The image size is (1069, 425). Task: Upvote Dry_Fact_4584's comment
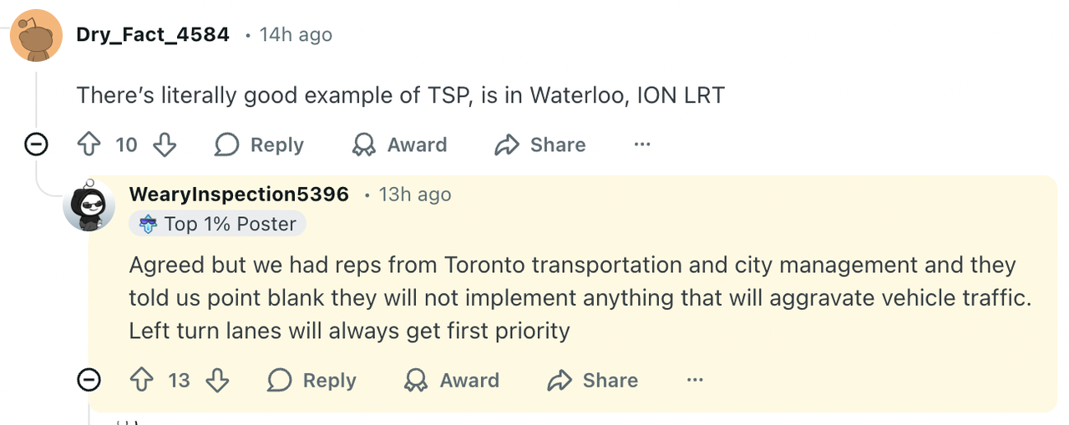89,145
